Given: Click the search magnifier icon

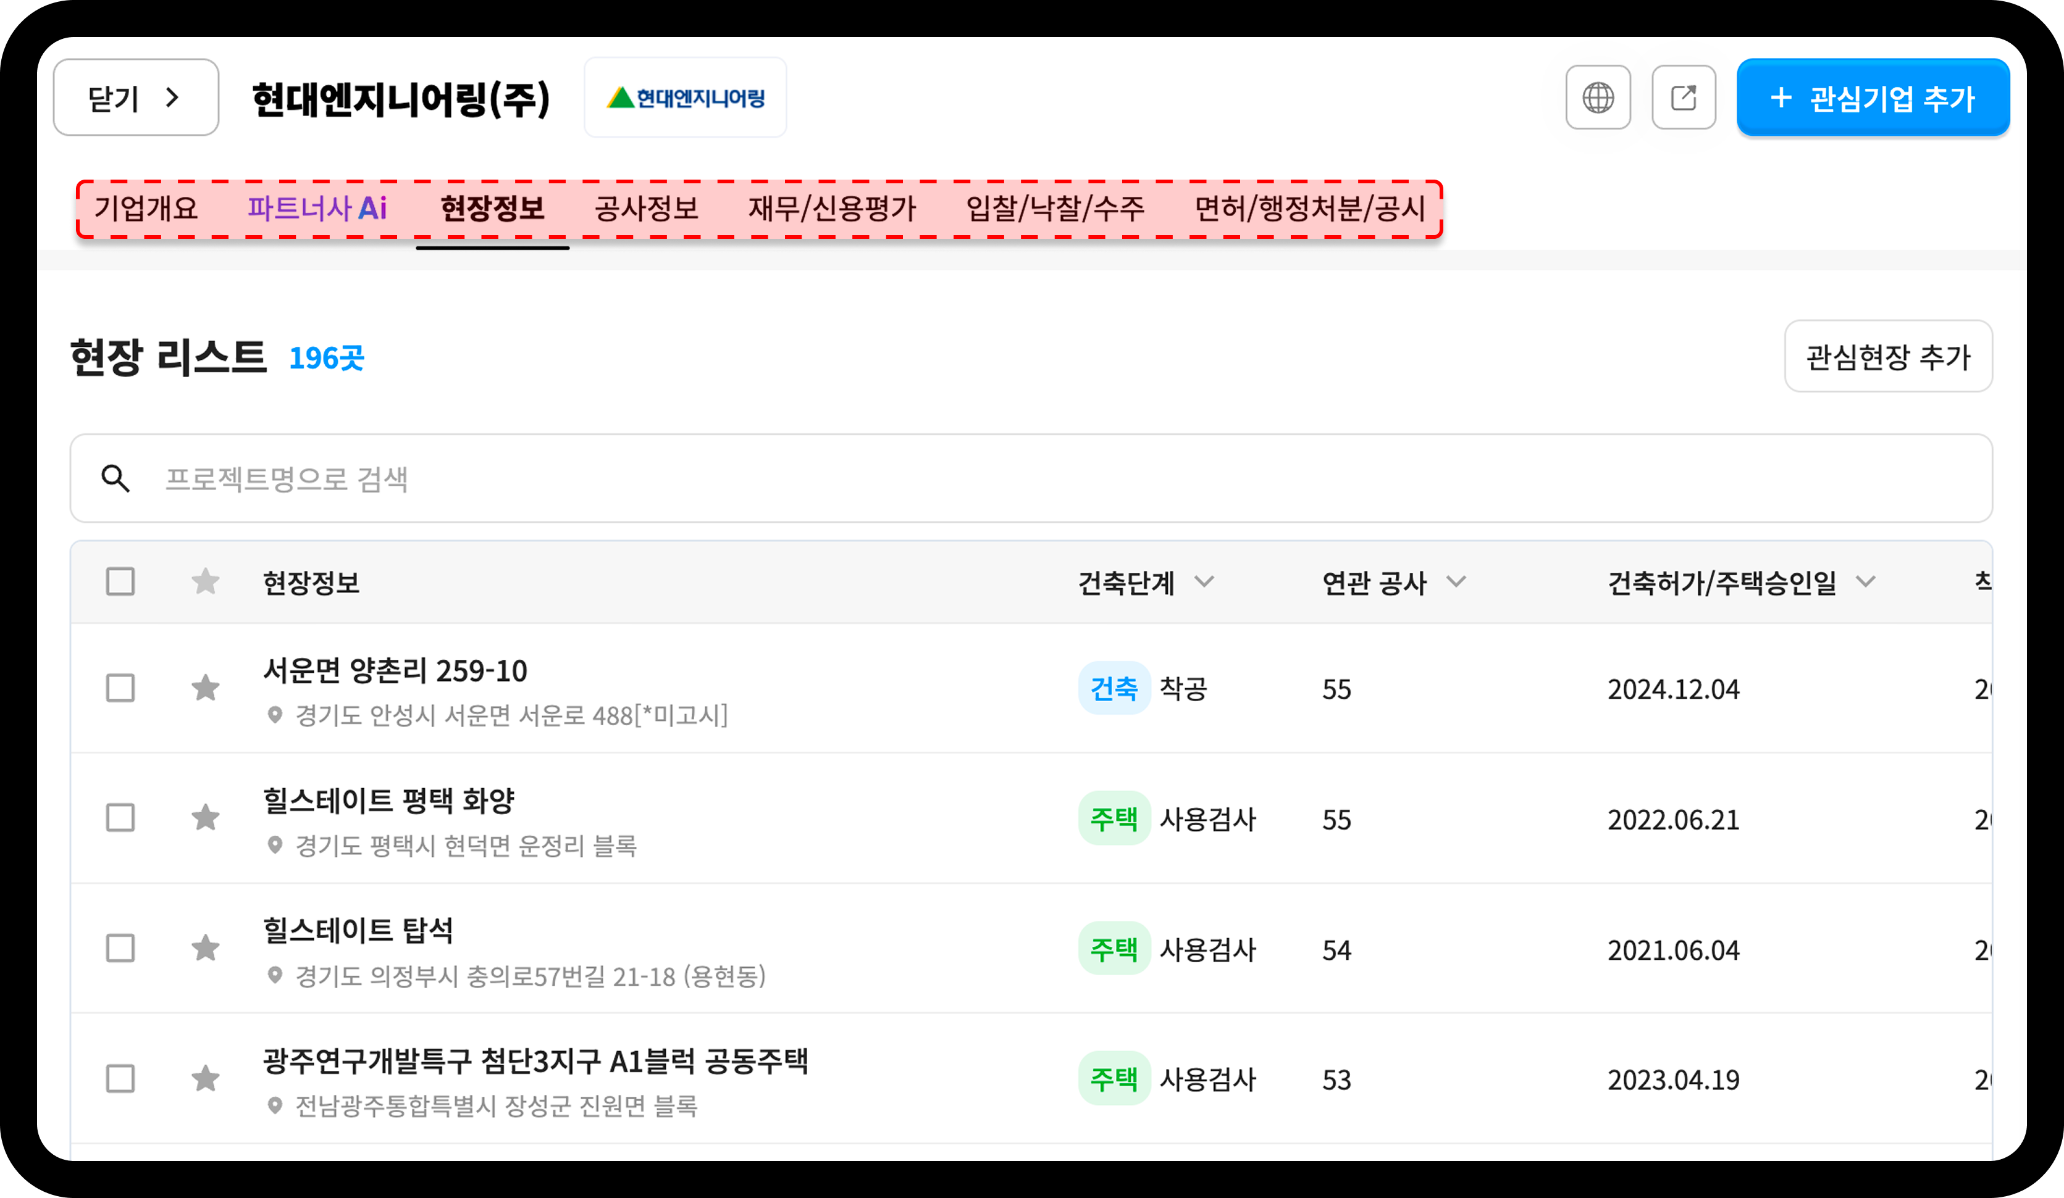Looking at the screenshot, I should point(115,478).
